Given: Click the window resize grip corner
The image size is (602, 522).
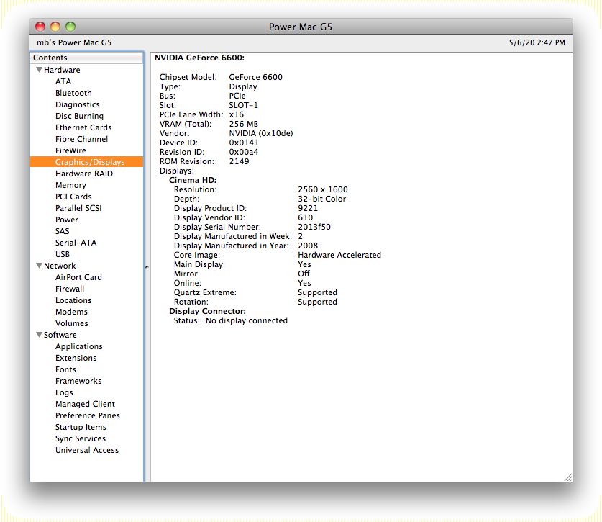Looking at the screenshot, I should point(567,477).
